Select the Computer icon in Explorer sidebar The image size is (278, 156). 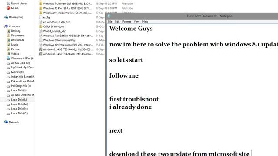[x=6, y=26]
